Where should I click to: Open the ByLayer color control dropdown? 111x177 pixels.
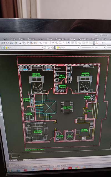(68, 48)
